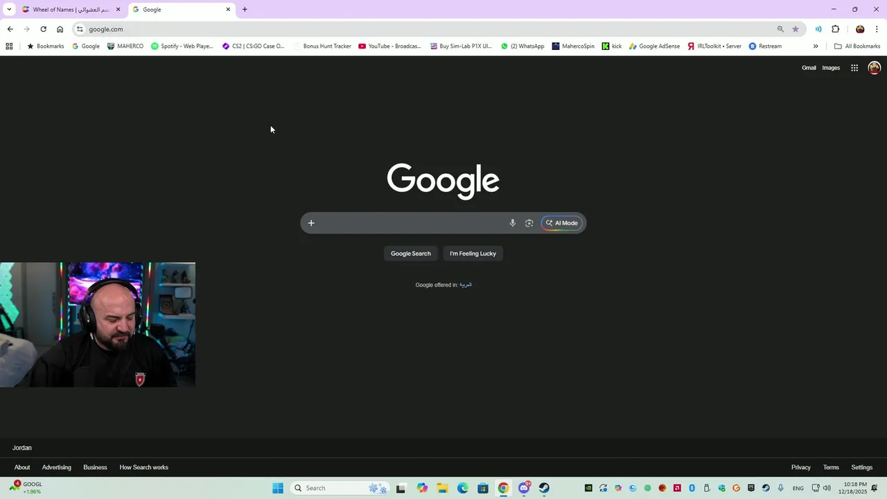Open the Chrome apps grid shortcut

(9, 46)
